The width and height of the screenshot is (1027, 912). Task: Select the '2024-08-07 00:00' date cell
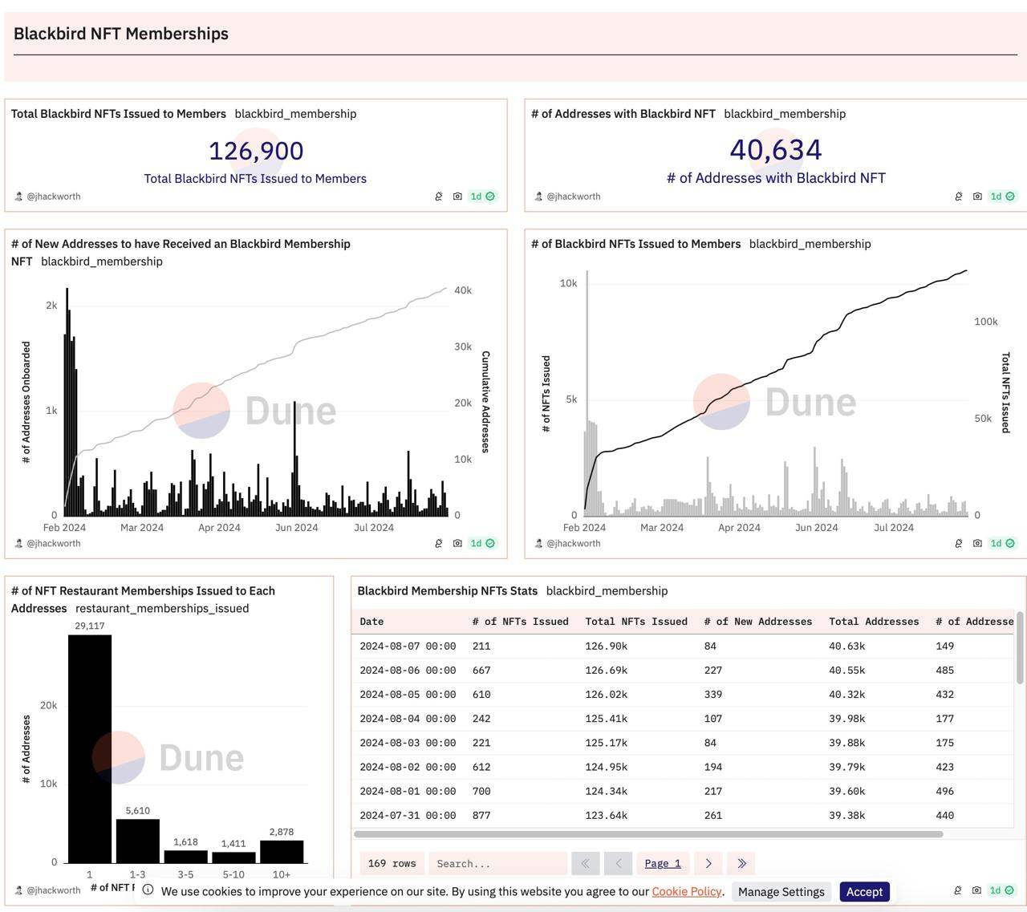point(408,646)
